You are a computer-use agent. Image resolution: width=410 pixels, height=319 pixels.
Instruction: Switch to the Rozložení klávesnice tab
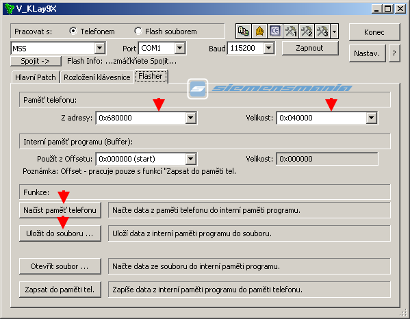pos(97,77)
